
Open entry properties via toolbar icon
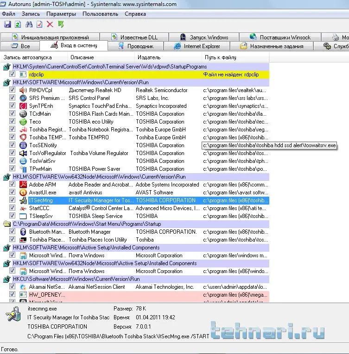coord(39,24)
